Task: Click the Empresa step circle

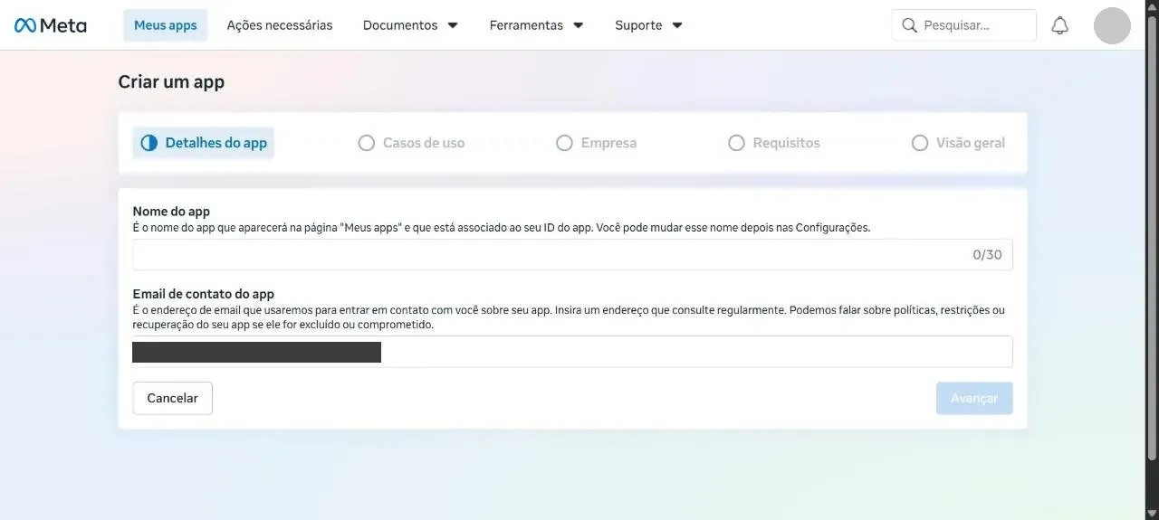Action: point(564,143)
